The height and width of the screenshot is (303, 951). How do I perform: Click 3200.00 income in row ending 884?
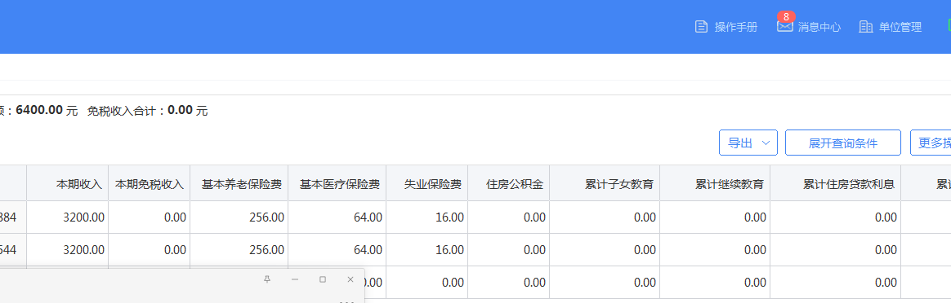pos(83,217)
